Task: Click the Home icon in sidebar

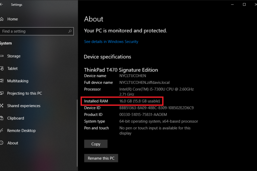Action: click(1, 19)
